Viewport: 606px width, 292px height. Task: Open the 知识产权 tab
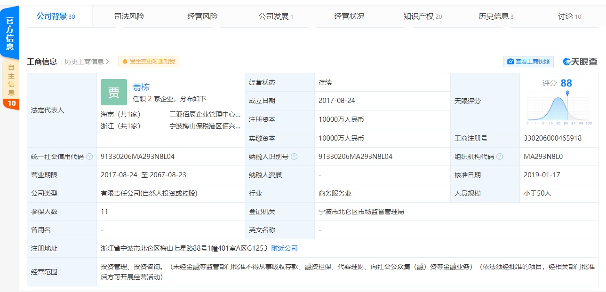coord(422,16)
